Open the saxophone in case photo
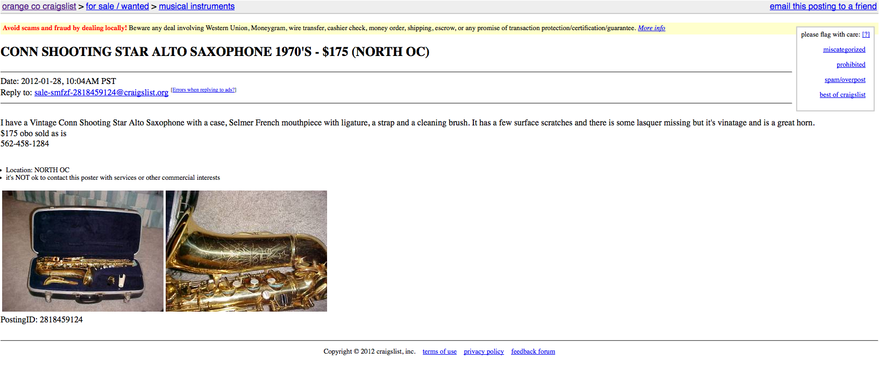 point(83,251)
